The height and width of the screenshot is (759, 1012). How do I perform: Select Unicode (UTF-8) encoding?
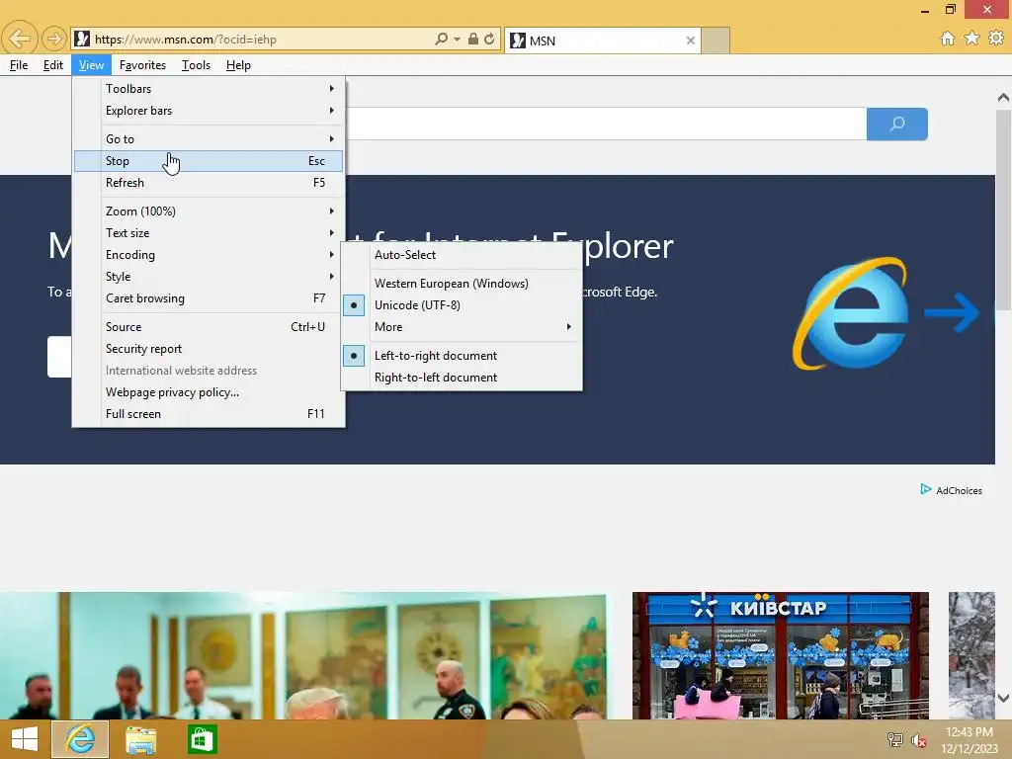click(x=462, y=305)
